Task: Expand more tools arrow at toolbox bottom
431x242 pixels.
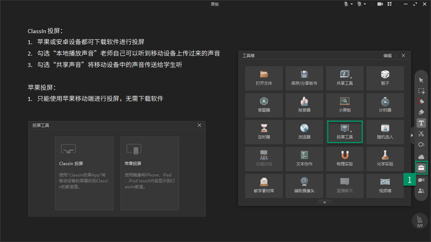Action: click(x=324, y=203)
